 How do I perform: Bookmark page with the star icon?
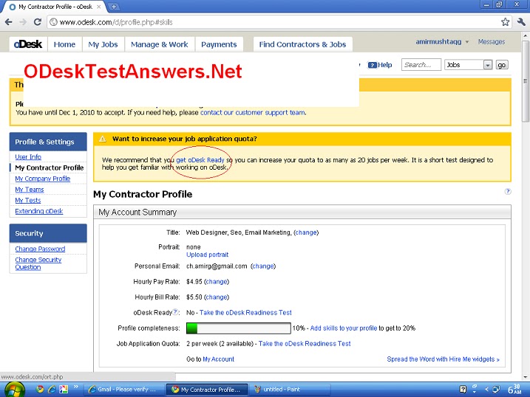505,22
